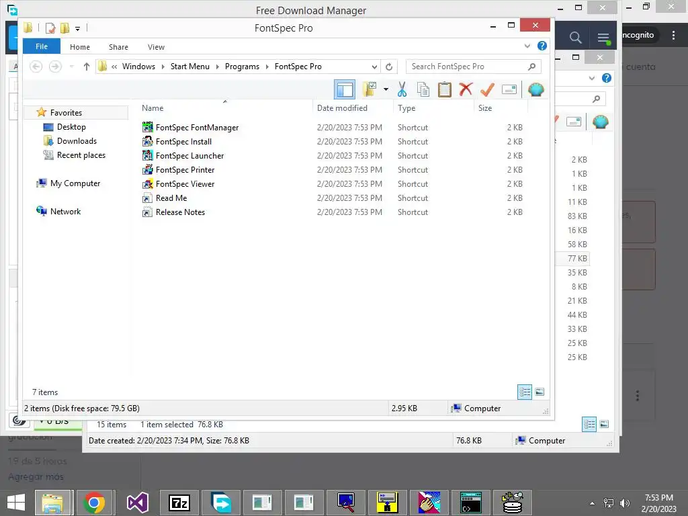Select Programs in the address breadcrumb

[242, 67]
